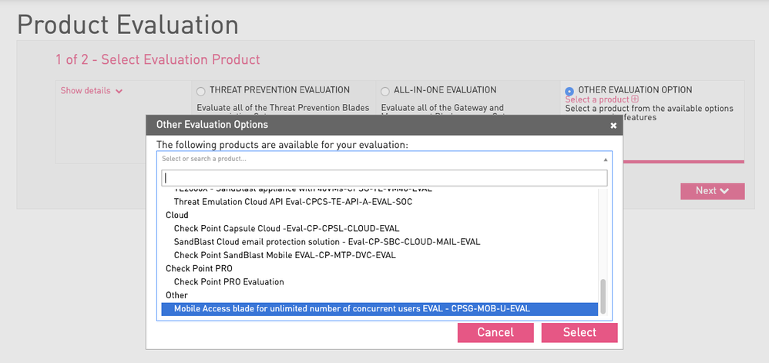Choose Mobile Access blade unlimited users option

point(380,309)
